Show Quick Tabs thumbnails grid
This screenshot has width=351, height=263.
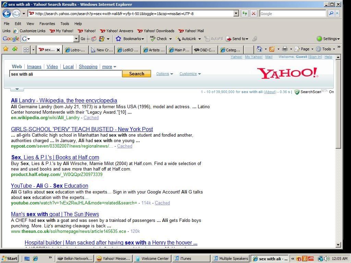(x=26, y=50)
